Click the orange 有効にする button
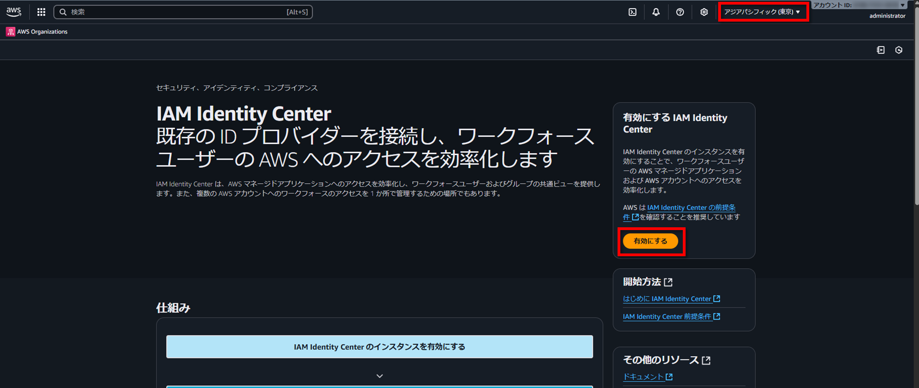This screenshot has width=919, height=388. click(650, 241)
